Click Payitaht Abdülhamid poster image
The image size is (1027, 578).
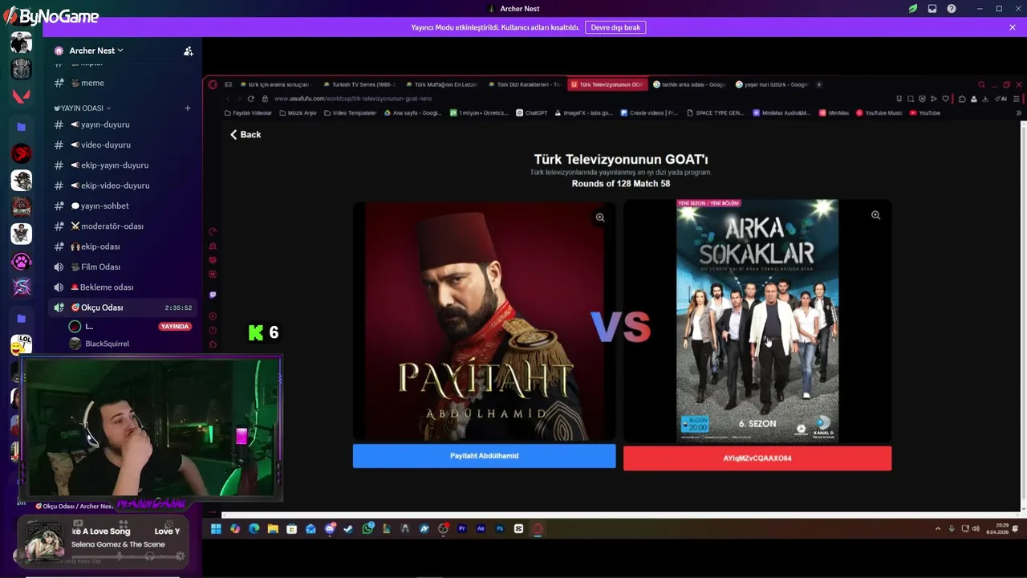(485, 320)
